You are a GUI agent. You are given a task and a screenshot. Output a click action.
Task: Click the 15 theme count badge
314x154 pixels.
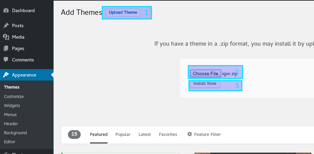click(74, 134)
